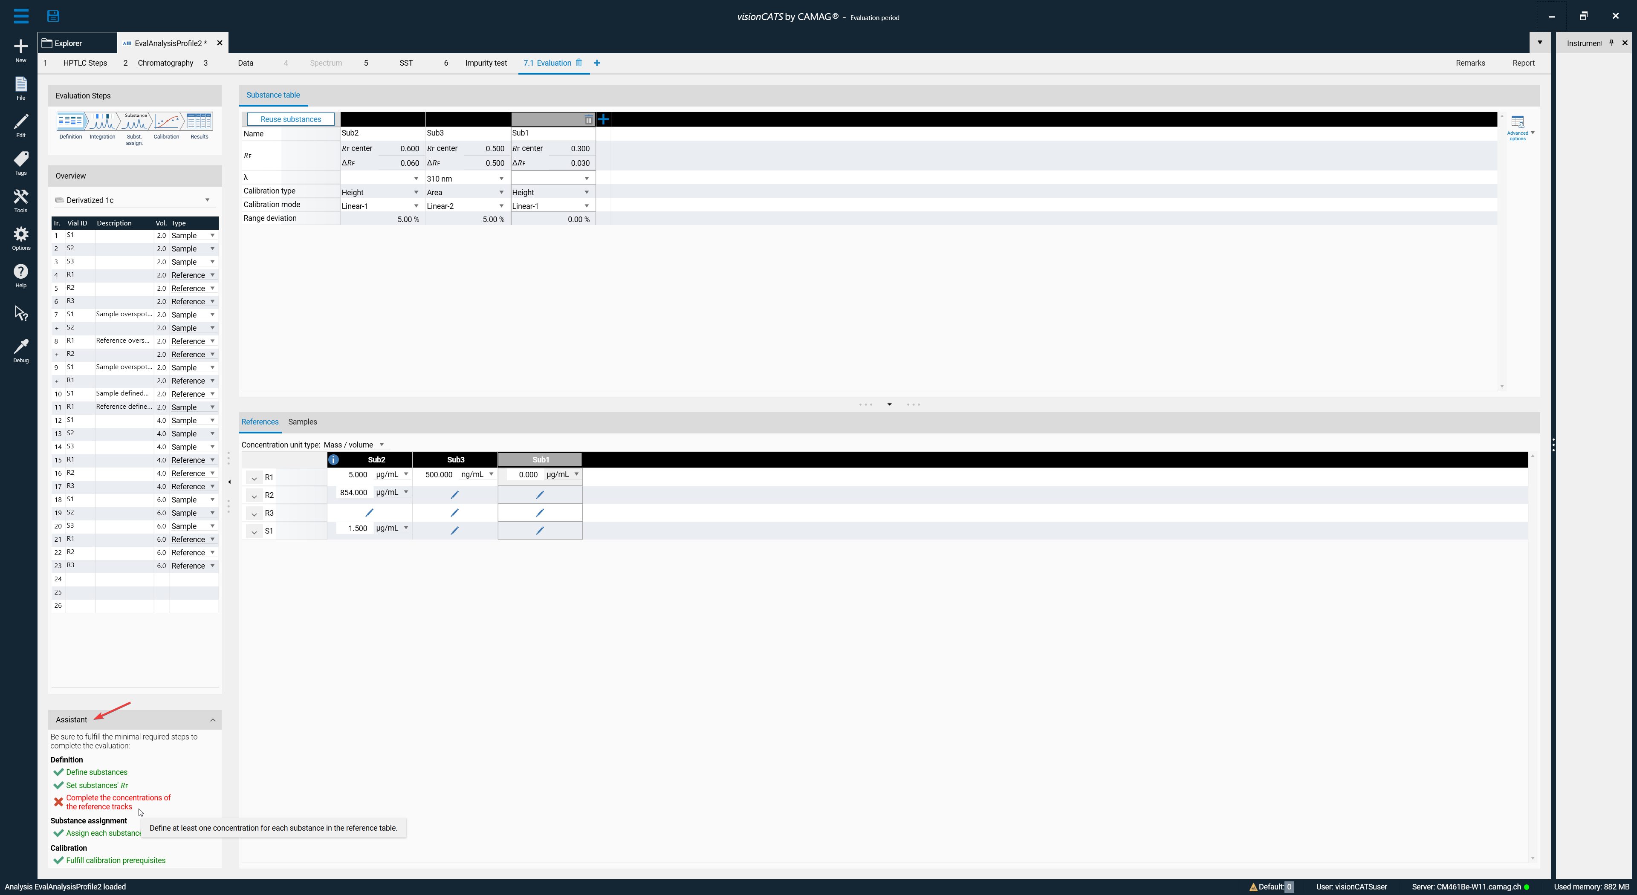This screenshot has width=1637, height=895.
Task: Open Calibration type dropdown for Sub3
Action: (501, 192)
